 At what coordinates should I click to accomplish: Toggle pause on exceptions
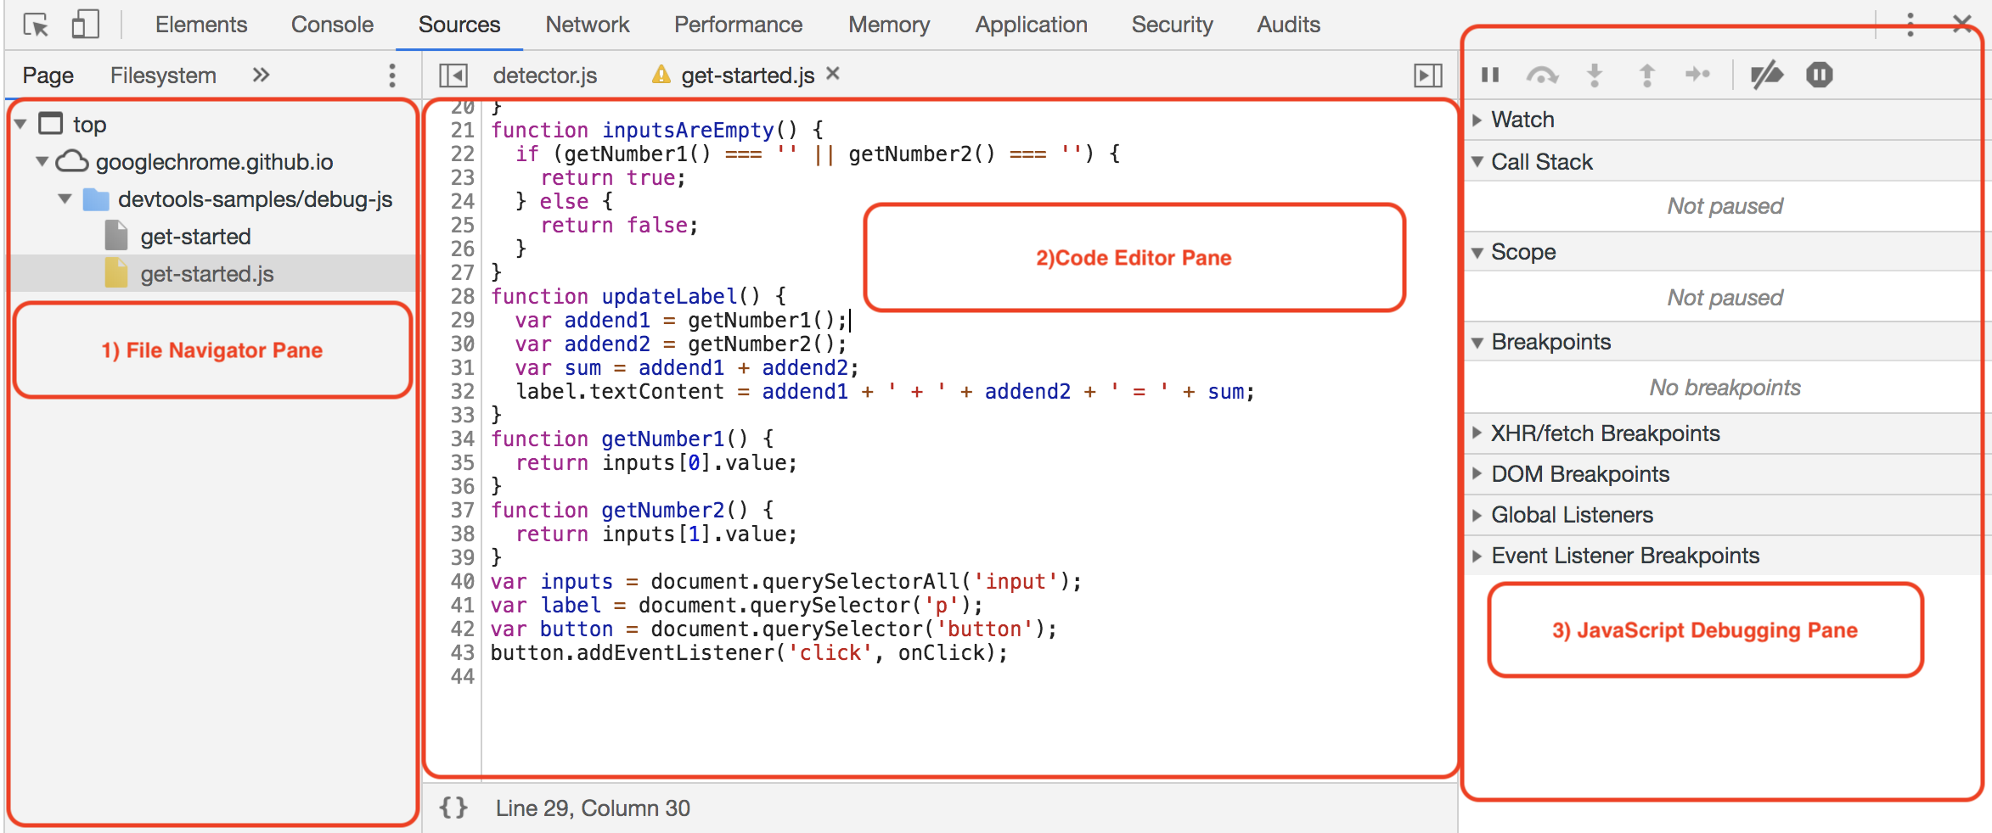[1820, 75]
